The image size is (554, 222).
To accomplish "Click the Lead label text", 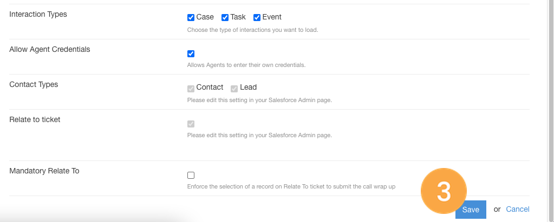I will (249, 87).
